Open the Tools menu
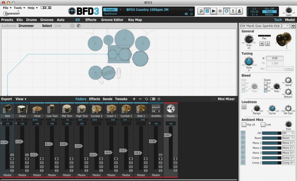Screen dimensions: 297x181 click(x=19, y=8)
